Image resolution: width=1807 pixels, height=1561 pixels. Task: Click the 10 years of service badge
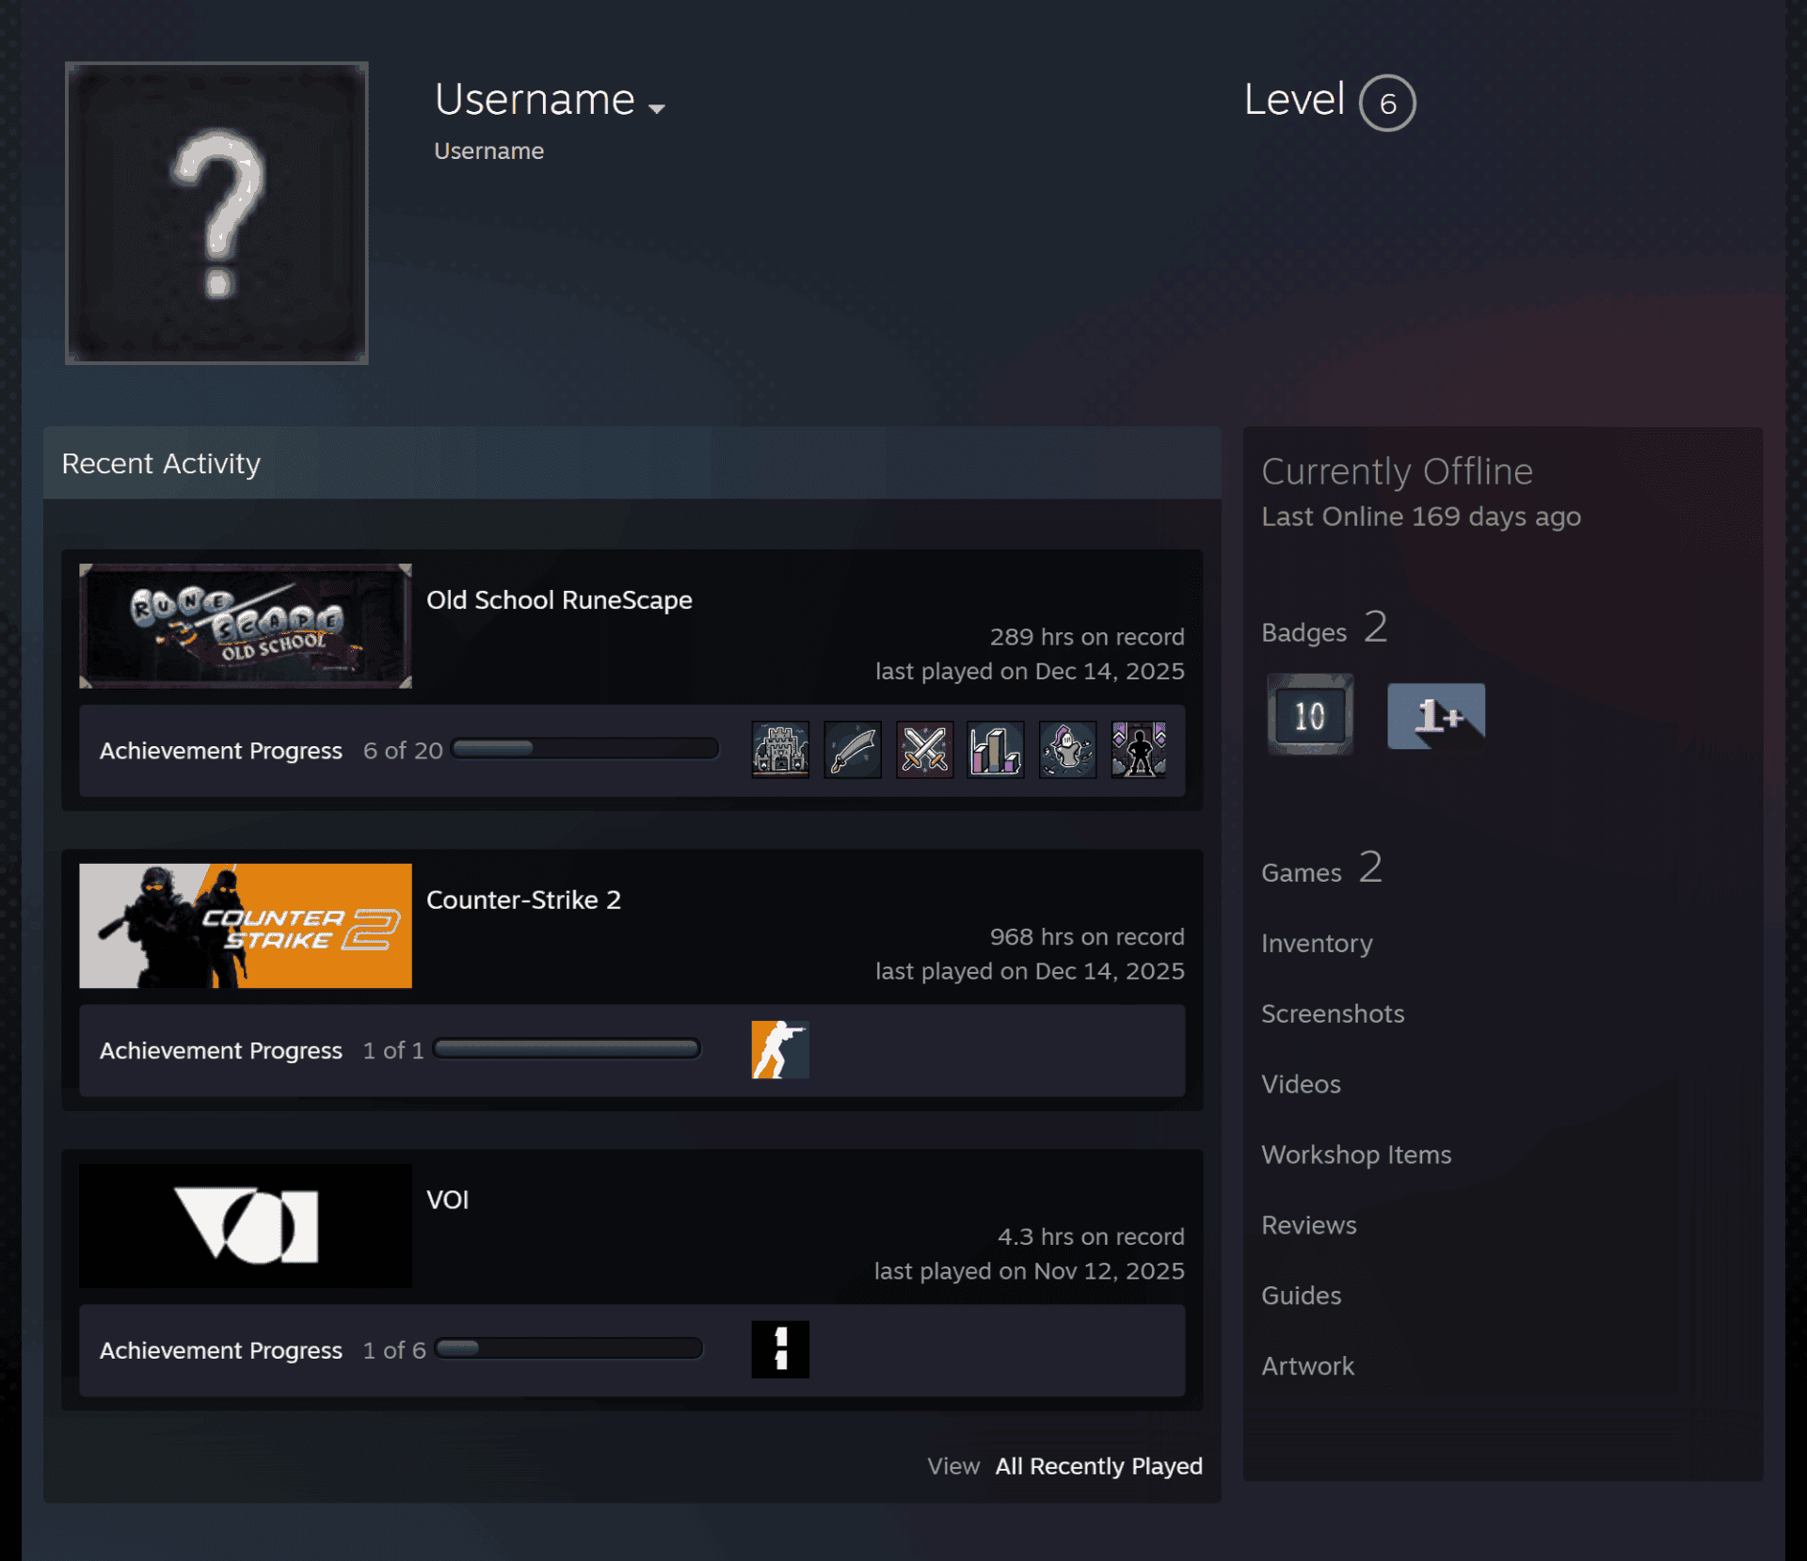[x=1310, y=714]
